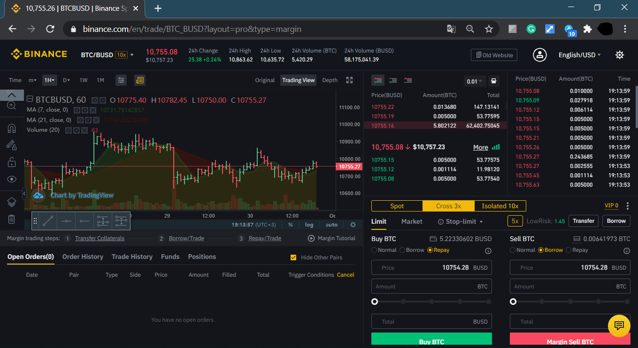This screenshot has height=348, width=638.
Task: Open the D interval dropdown
Action: pos(66,80)
